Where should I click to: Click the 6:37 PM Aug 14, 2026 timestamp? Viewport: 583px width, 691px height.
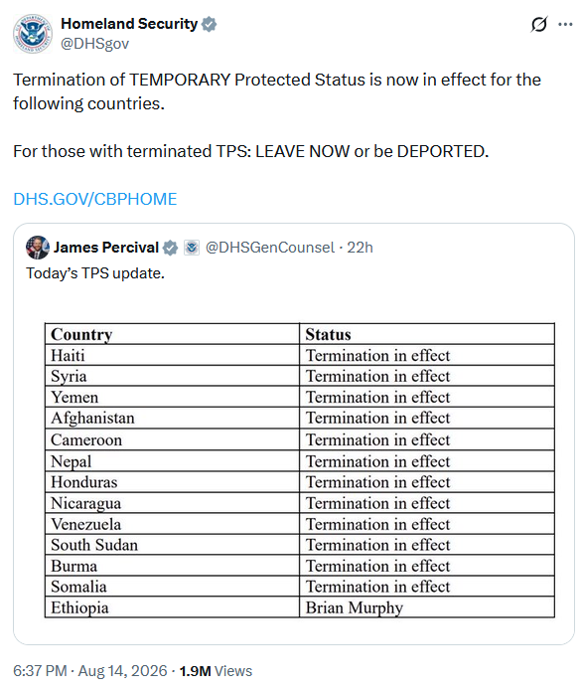pyautogui.click(x=90, y=671)
